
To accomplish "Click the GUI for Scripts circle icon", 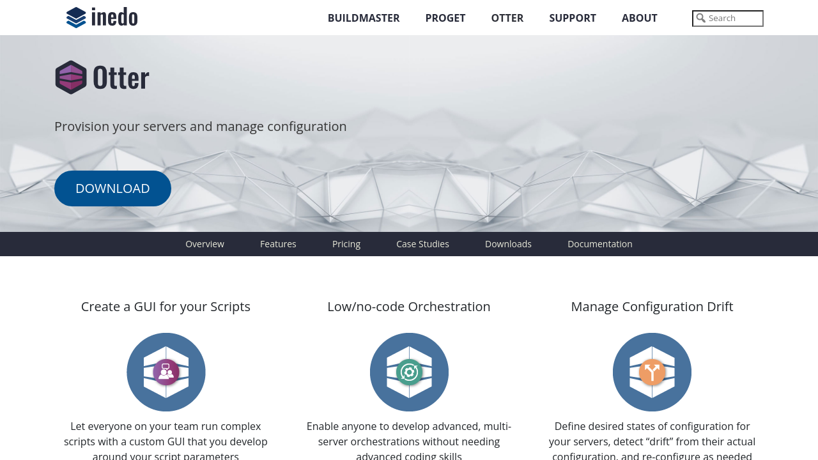I will 166,372.
